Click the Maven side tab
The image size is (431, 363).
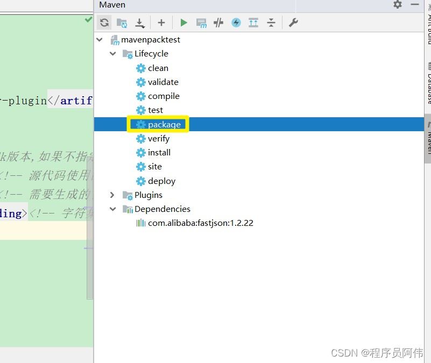tap(428, 139)
